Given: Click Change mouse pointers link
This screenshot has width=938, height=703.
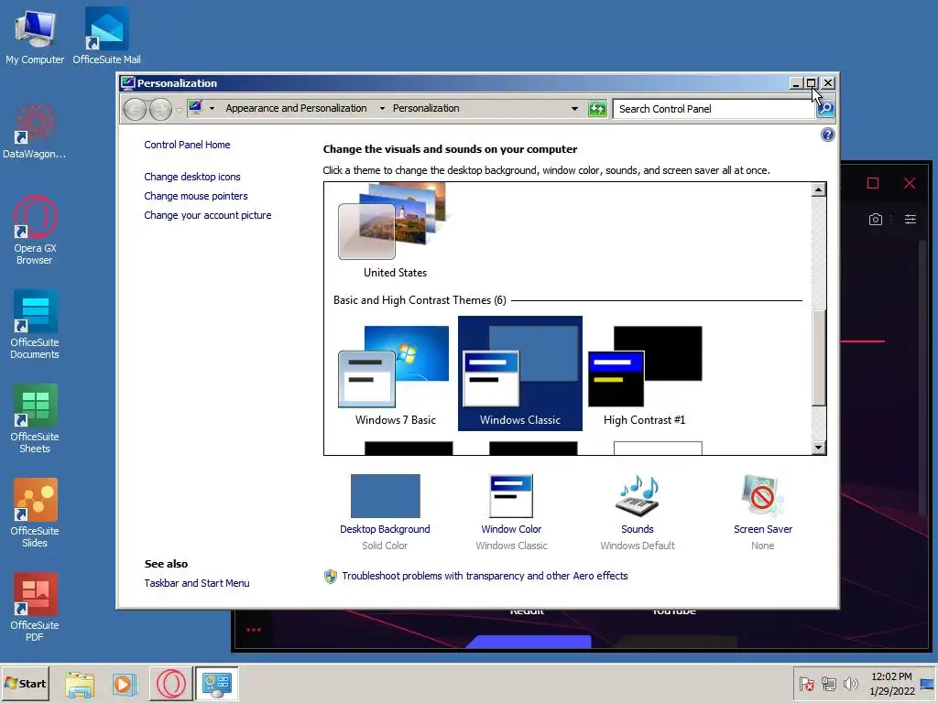Looking at the screenshot, I should click(x=196, y=196).
